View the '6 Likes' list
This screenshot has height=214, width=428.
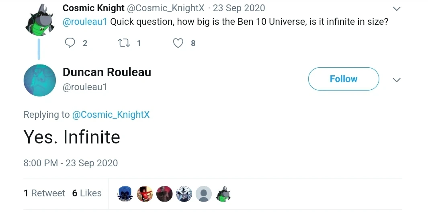pos(87,193)
